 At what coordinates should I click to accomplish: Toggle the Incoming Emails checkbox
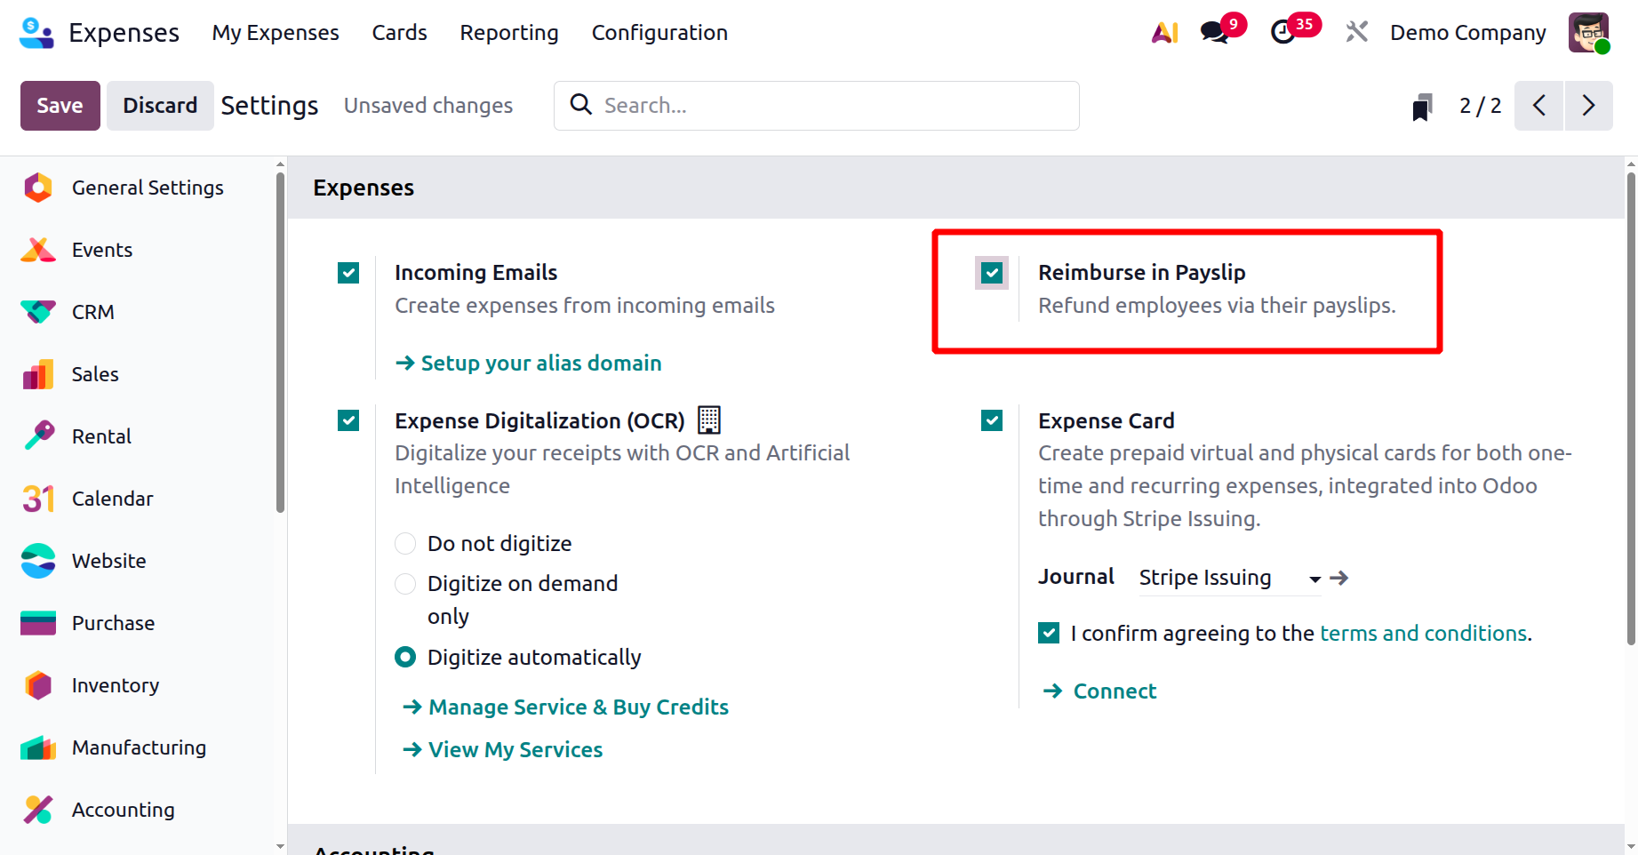pos(348,273)
